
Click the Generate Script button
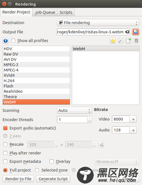coord(53,179)
